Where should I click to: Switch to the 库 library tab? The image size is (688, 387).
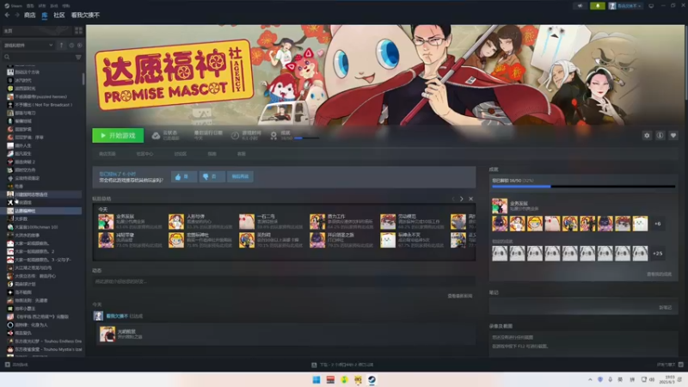(x=45, y=15)
